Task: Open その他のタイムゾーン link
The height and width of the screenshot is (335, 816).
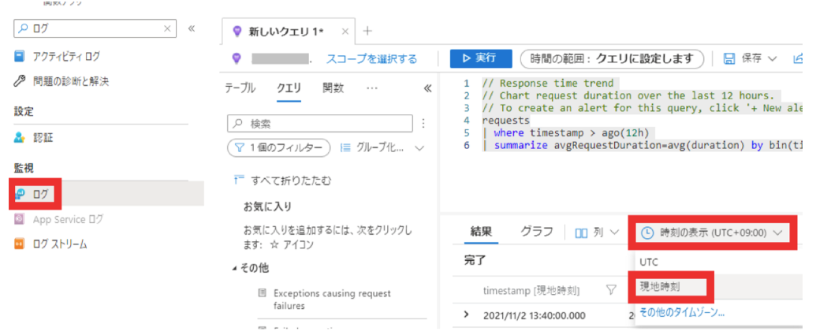Action: [x=682, y=312]
